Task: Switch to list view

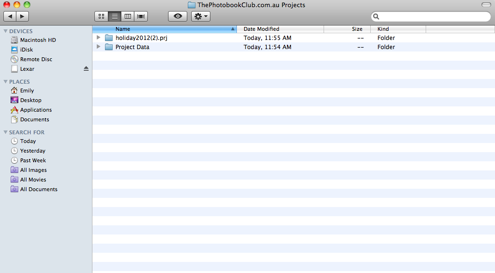Action: tap(115, 16)
